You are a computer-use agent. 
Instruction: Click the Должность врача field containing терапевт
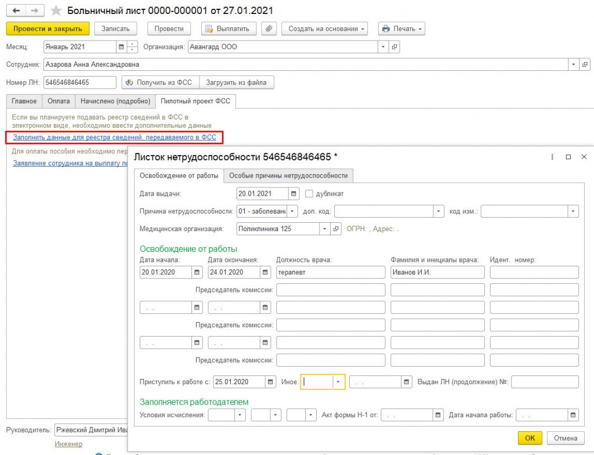pyautogui.click(x=331, y=272)
